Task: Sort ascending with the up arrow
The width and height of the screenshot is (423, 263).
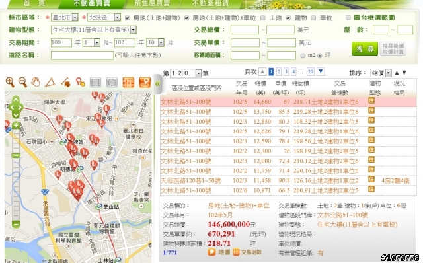Action: click(x=397, y=73)
